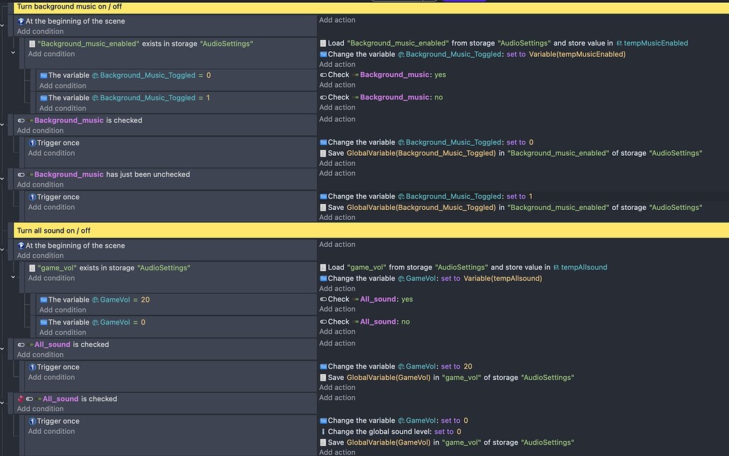This screenshot has height=456, width=729.
Task: Click the tempAllsound variable parameter
Action: (584, 267)
